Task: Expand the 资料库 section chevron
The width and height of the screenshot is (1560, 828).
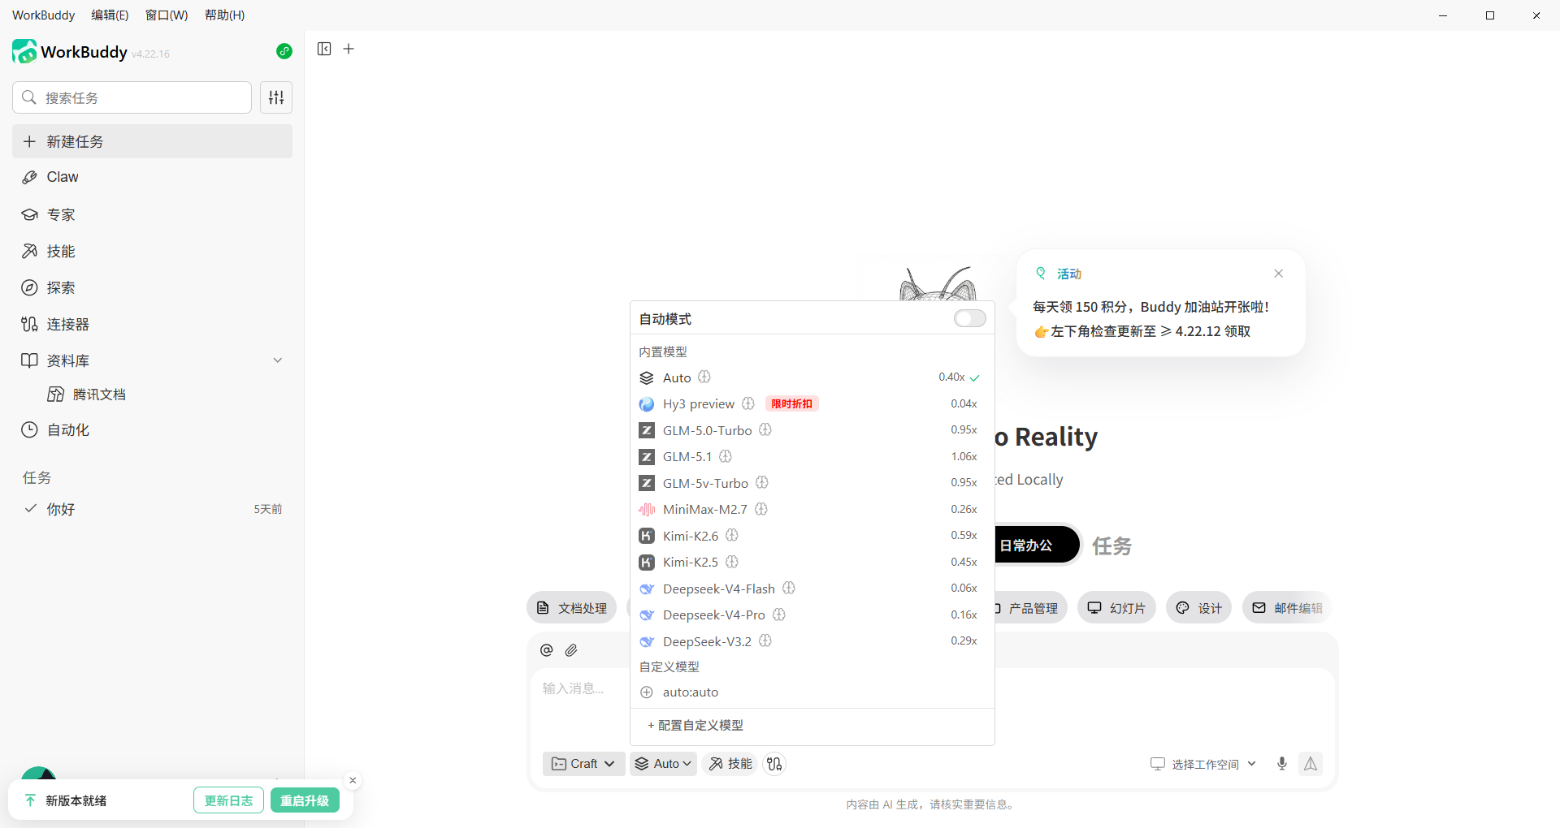Action: click(278, 360)
